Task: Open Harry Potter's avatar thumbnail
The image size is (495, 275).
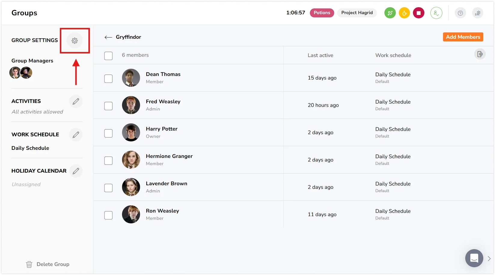Action: (131, 132)
